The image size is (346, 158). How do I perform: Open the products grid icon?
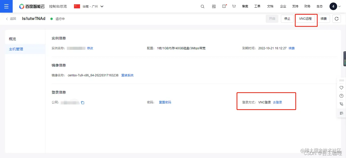pos(214,6)
